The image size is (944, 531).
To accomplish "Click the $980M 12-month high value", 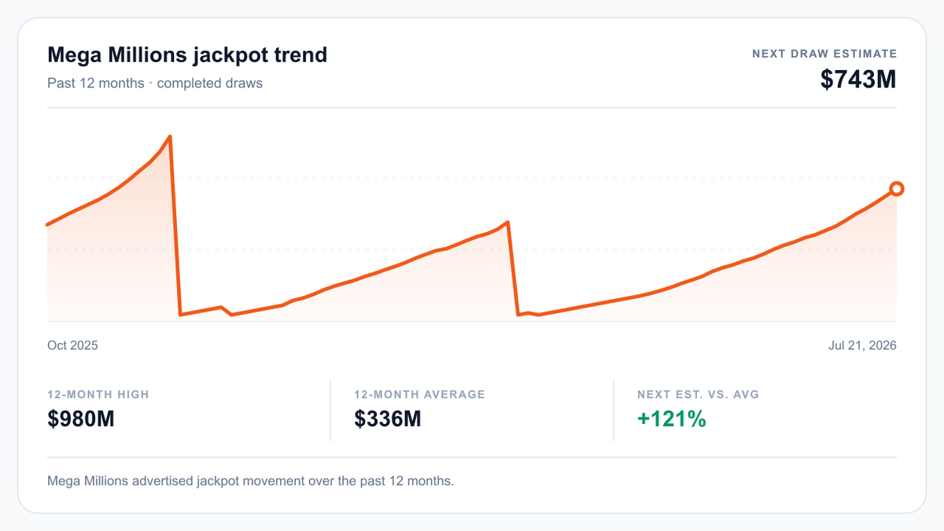I will pyautogui.click(x=81, y=419).
